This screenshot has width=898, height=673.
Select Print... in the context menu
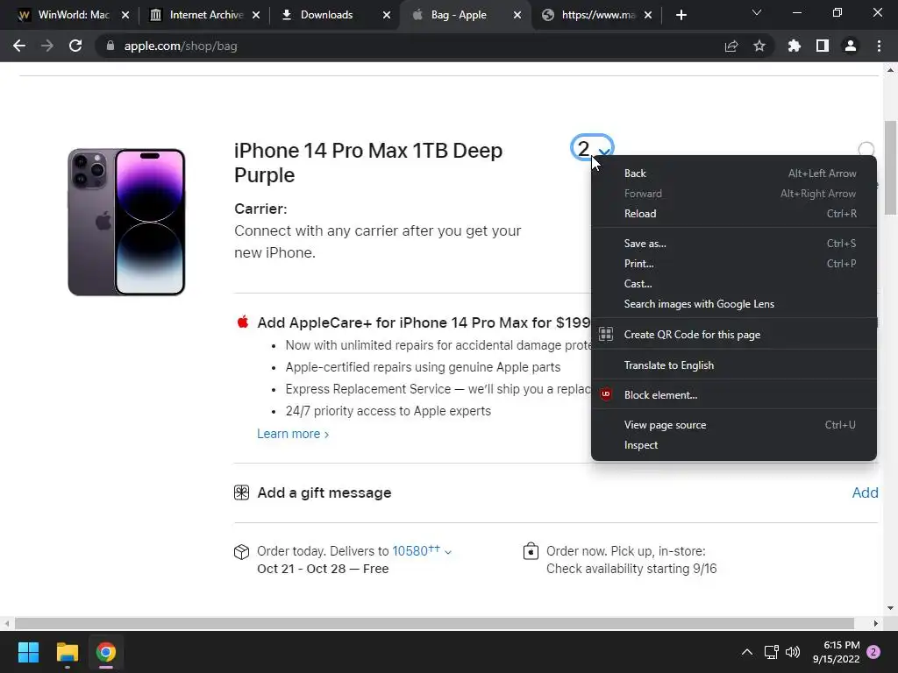click(734, 263)
